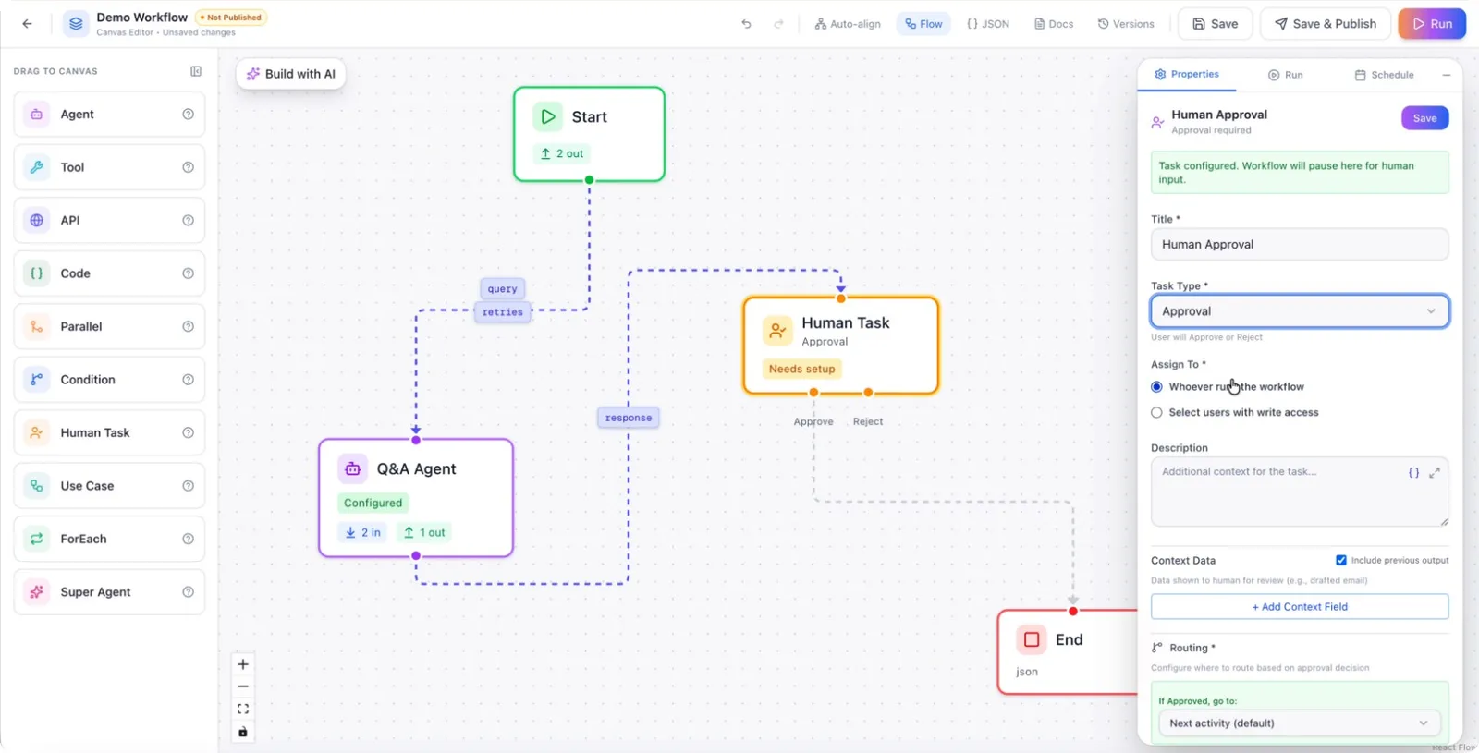This screenshot has height=753, width=1479.
Task: Click the Human Task help question icon
Action: click(188, 432)
